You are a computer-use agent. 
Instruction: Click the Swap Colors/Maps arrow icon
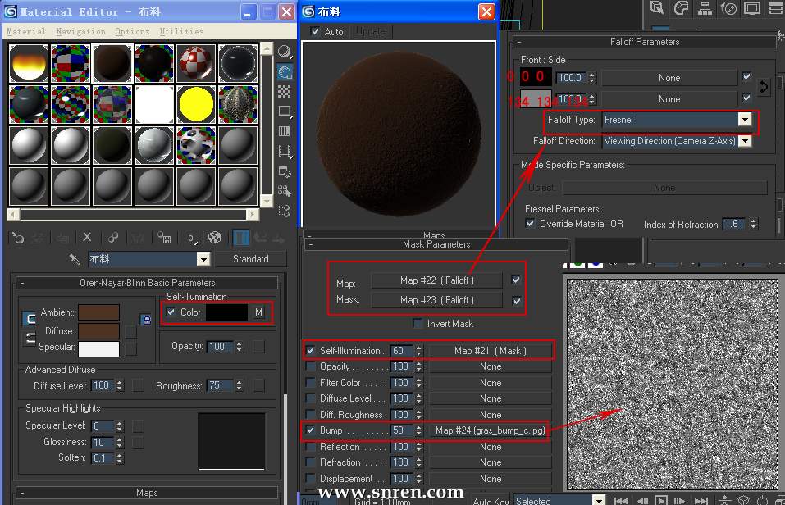764,87
